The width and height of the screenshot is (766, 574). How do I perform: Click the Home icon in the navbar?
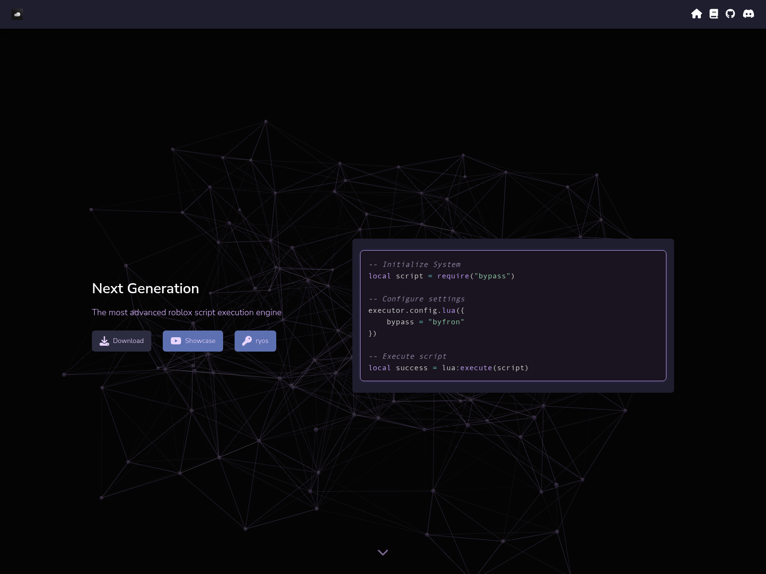coord(697,14)
